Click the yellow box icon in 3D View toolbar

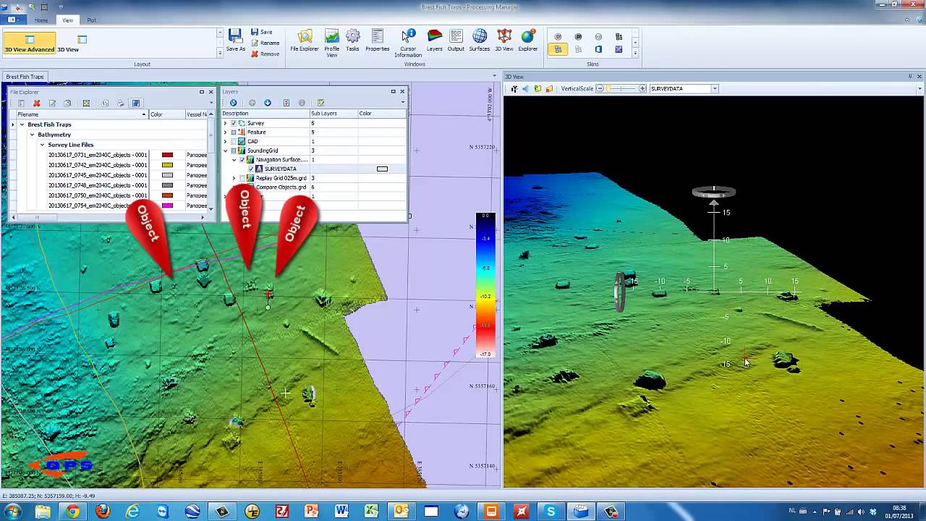point(549,88)
